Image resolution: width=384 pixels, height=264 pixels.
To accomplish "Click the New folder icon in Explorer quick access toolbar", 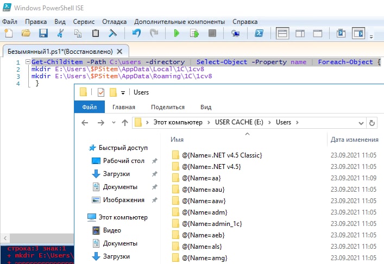I will [113, 92].
